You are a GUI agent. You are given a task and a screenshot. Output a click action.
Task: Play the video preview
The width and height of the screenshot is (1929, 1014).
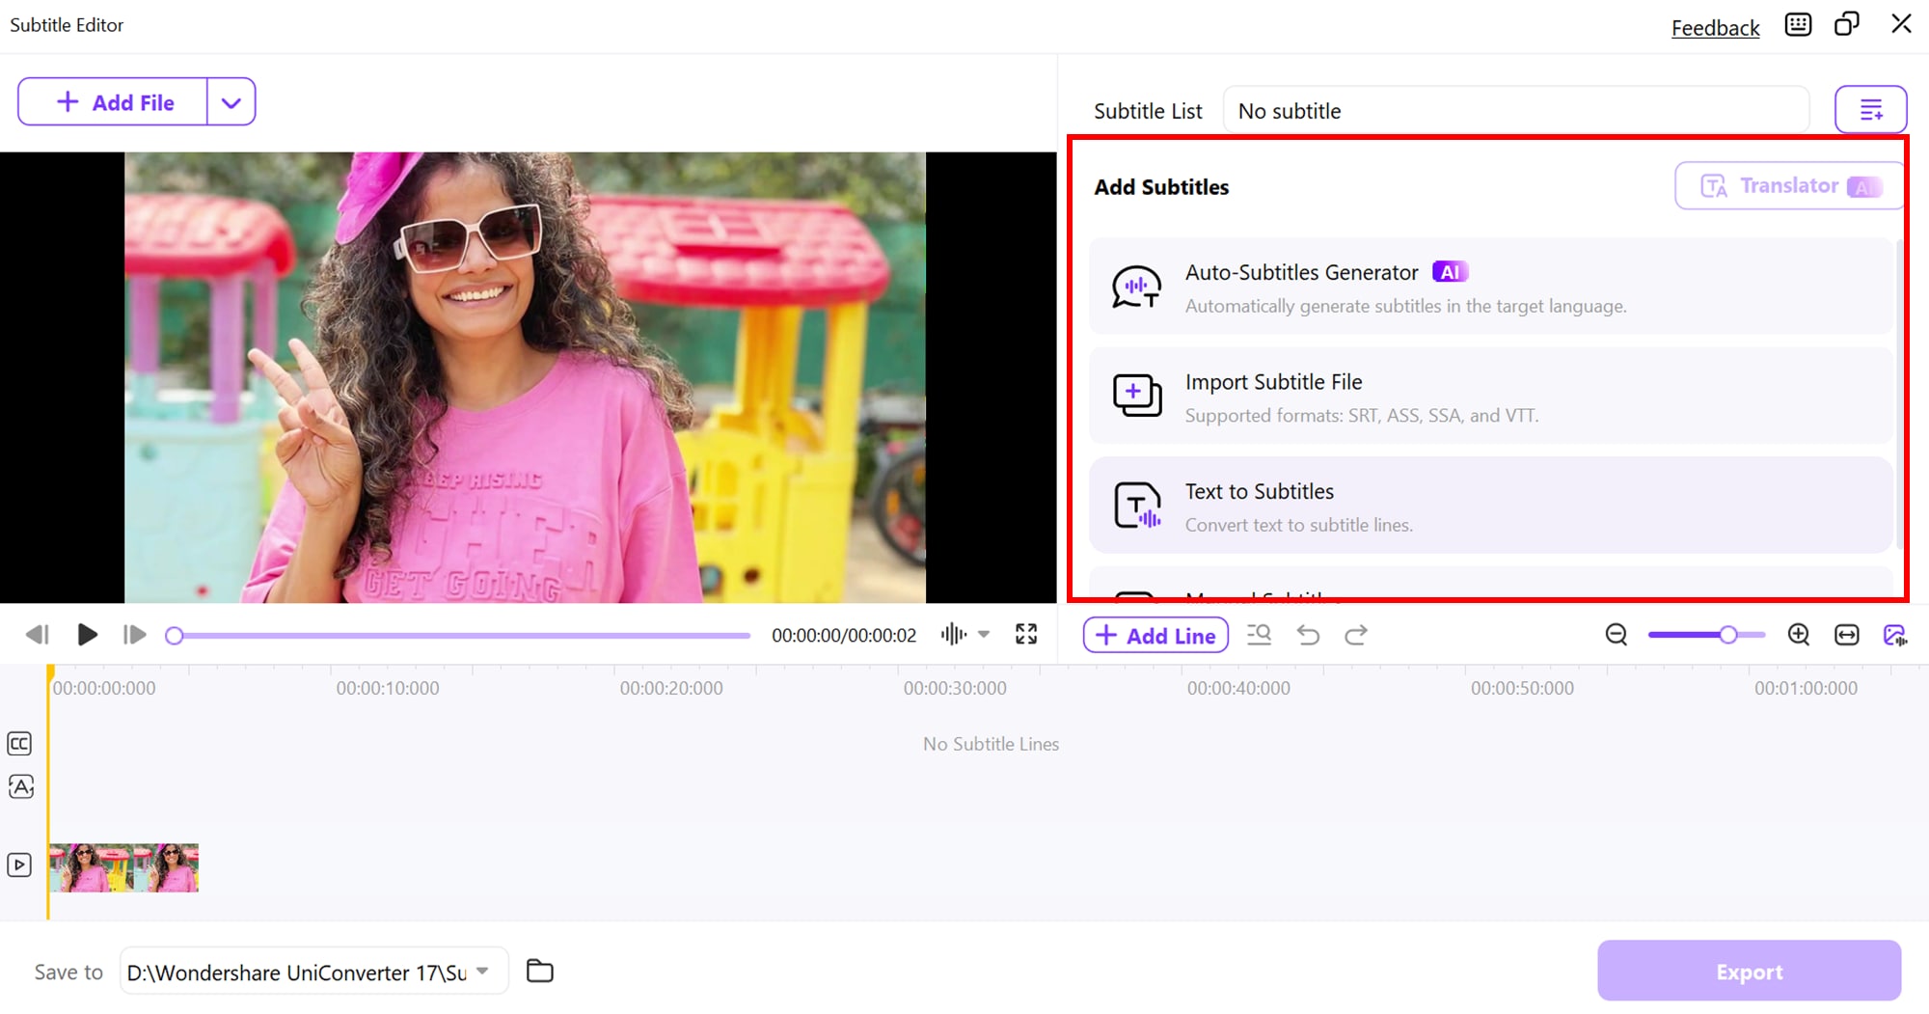[x=87, y=635]
